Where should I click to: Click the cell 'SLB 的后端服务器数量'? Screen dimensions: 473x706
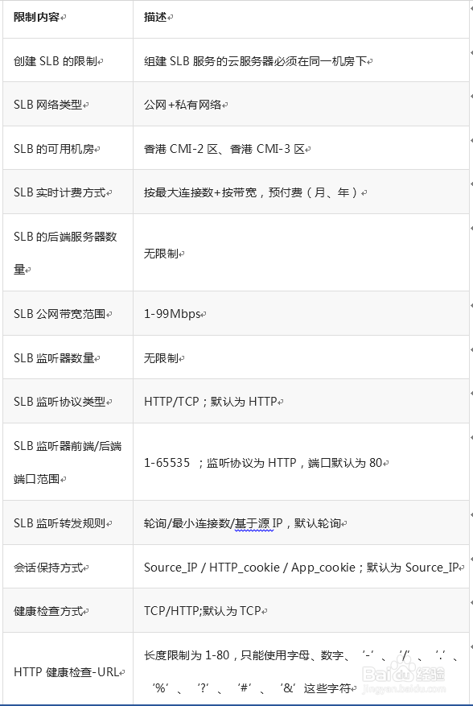click(68, 253)
